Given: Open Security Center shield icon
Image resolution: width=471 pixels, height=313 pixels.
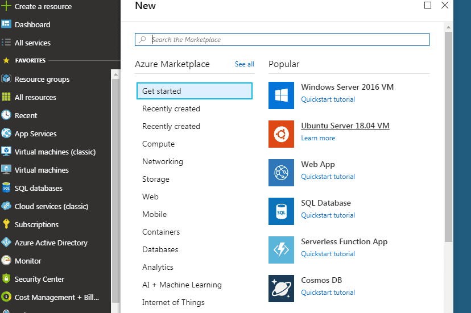Looking at the screenshot, I should tap(6, 279).
